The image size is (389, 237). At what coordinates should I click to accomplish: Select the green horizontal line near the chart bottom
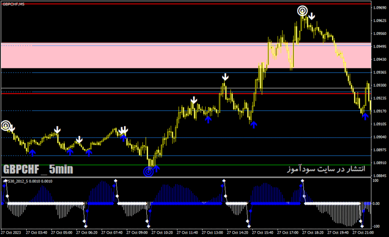click(x=186, y=165)
